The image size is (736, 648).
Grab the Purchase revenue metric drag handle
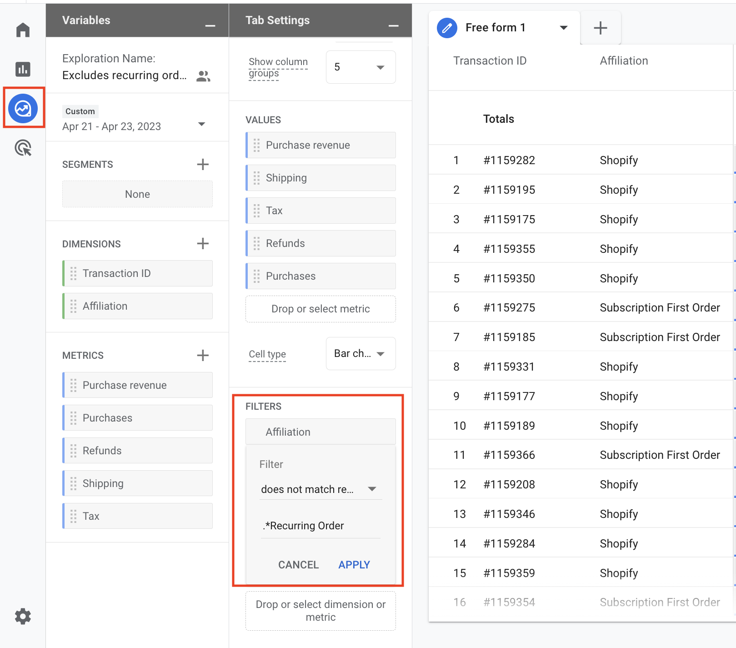(73, 385)
